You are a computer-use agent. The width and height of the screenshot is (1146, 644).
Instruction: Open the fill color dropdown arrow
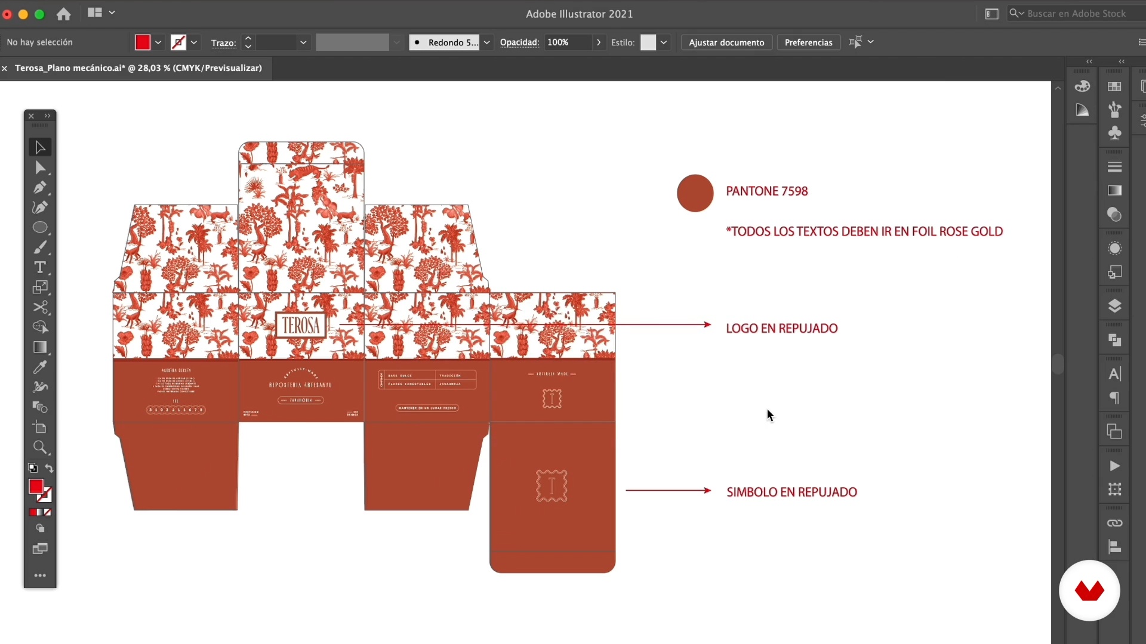(158, 42)
